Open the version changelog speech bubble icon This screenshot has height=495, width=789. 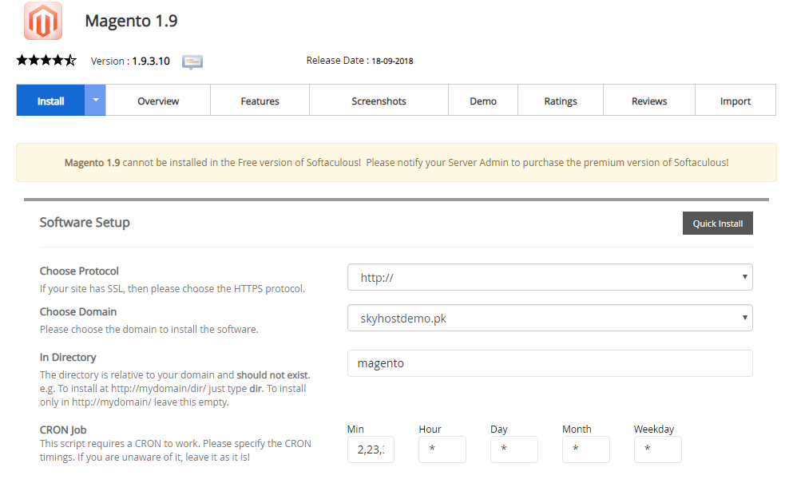[192, 62]
